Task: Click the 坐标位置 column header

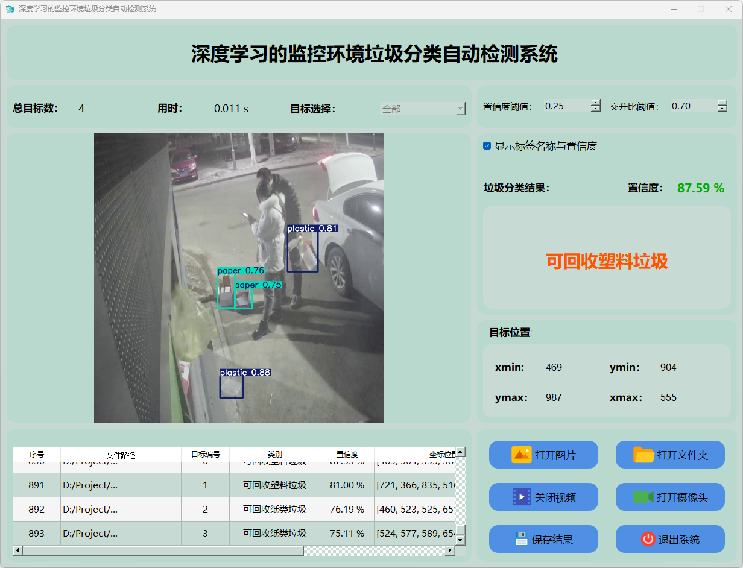Action: click(415, 455)
